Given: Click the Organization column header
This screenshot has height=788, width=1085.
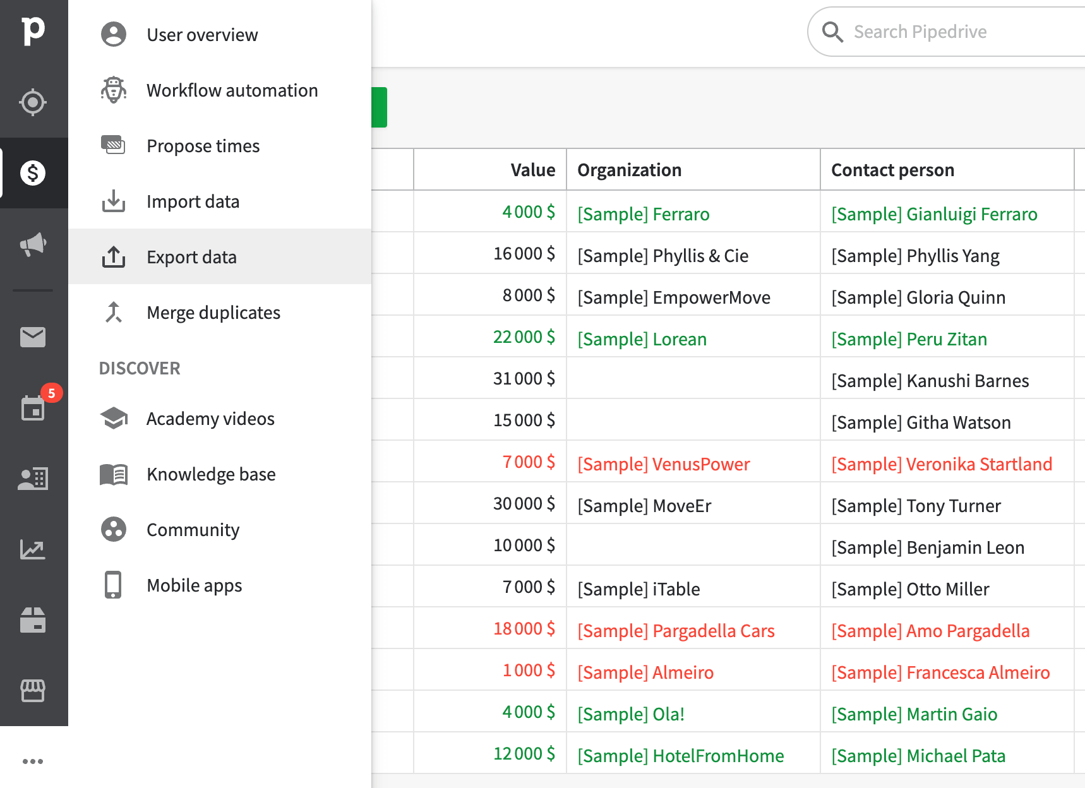Looking at the screenshot, I should [x=630, y=169].
